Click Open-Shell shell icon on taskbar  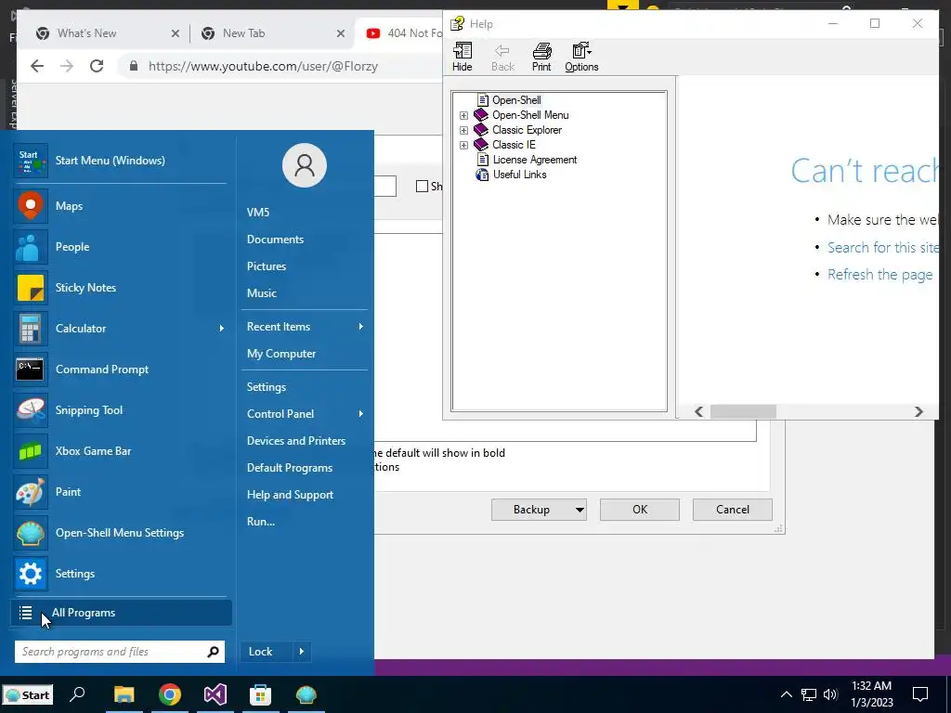(x=306, y=694)
